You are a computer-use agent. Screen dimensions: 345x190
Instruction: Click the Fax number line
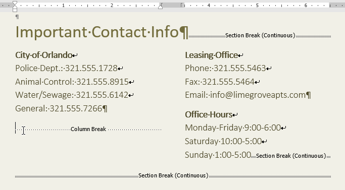point(220,82)
